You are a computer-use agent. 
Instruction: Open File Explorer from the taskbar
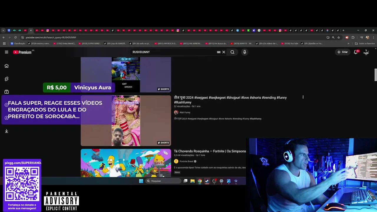click(x=193, y=181)
